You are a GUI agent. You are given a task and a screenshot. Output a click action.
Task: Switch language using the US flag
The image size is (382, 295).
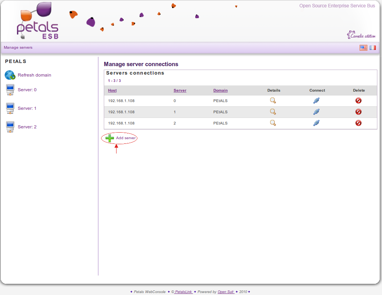pyautogui.click(x=363, y=48)
